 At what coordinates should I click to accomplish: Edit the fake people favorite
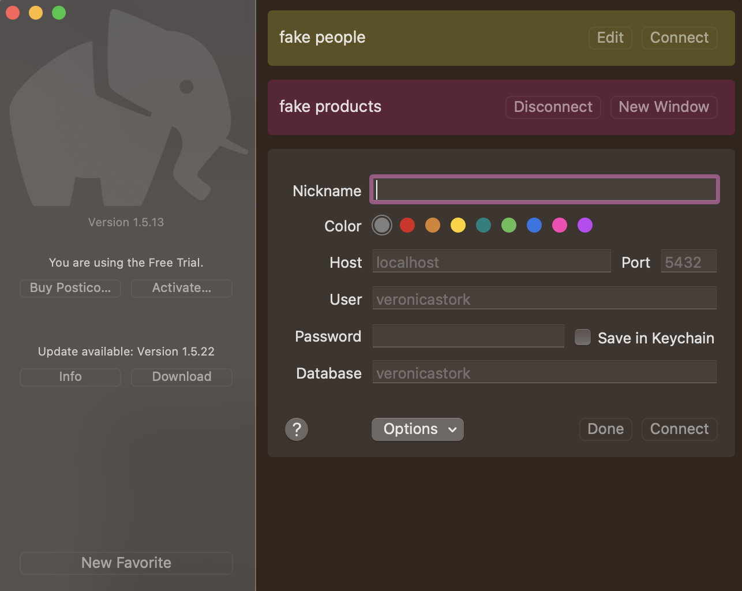610,38
